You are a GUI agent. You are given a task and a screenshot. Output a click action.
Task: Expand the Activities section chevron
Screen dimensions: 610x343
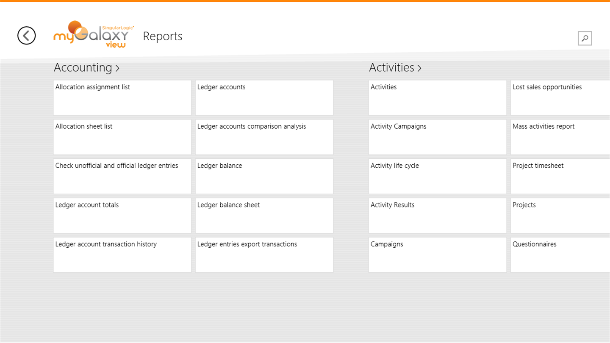(x=419, y=68)
